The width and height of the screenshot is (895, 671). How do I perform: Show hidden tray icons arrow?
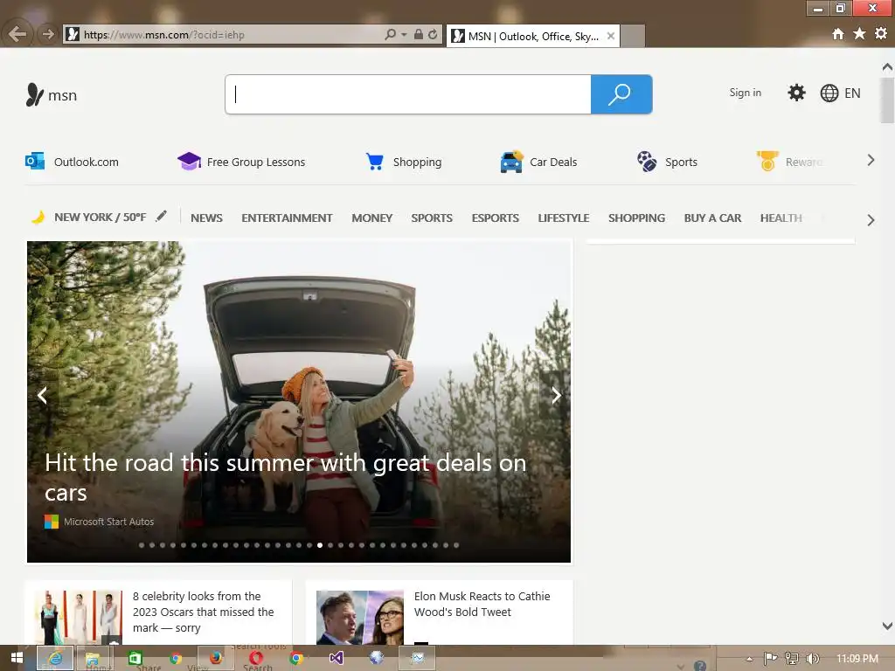pos(749,659)
